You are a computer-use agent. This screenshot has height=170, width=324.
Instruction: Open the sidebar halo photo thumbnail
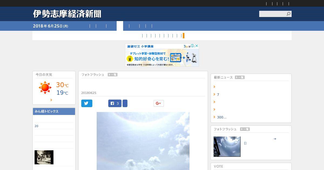pos(227,147)
